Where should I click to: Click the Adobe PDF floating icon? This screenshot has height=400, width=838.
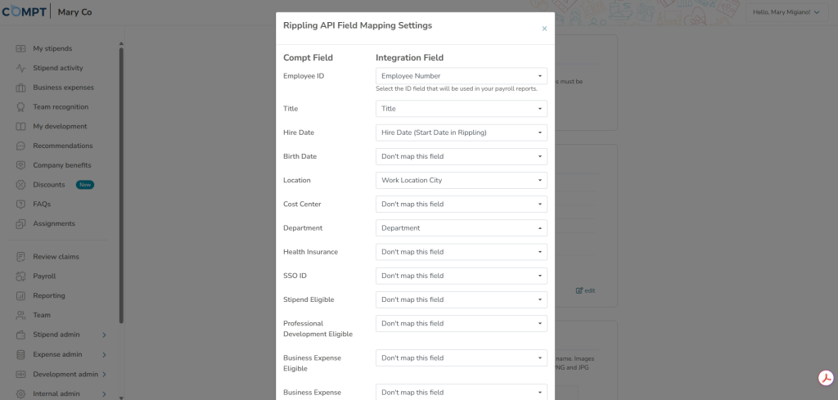(827, 378)
